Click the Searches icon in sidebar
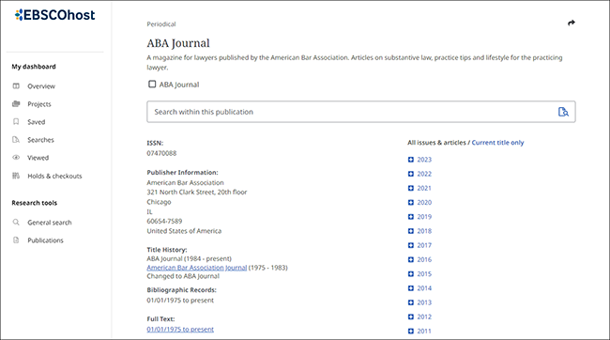610x340 pixels. click(x=16, y=140)
